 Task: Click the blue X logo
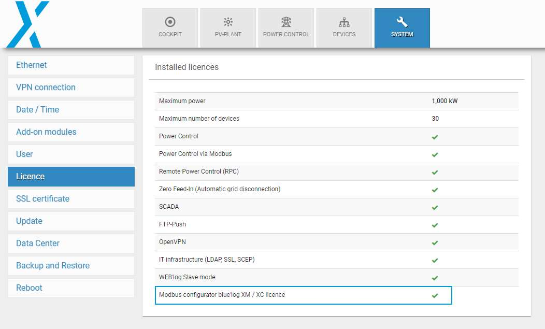point(27,24)
